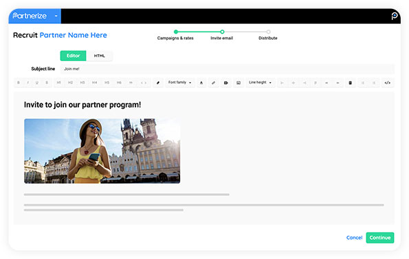This screenshot has height=259, width=409.
Task: Click the insert link chain icon
Action: 213,83
